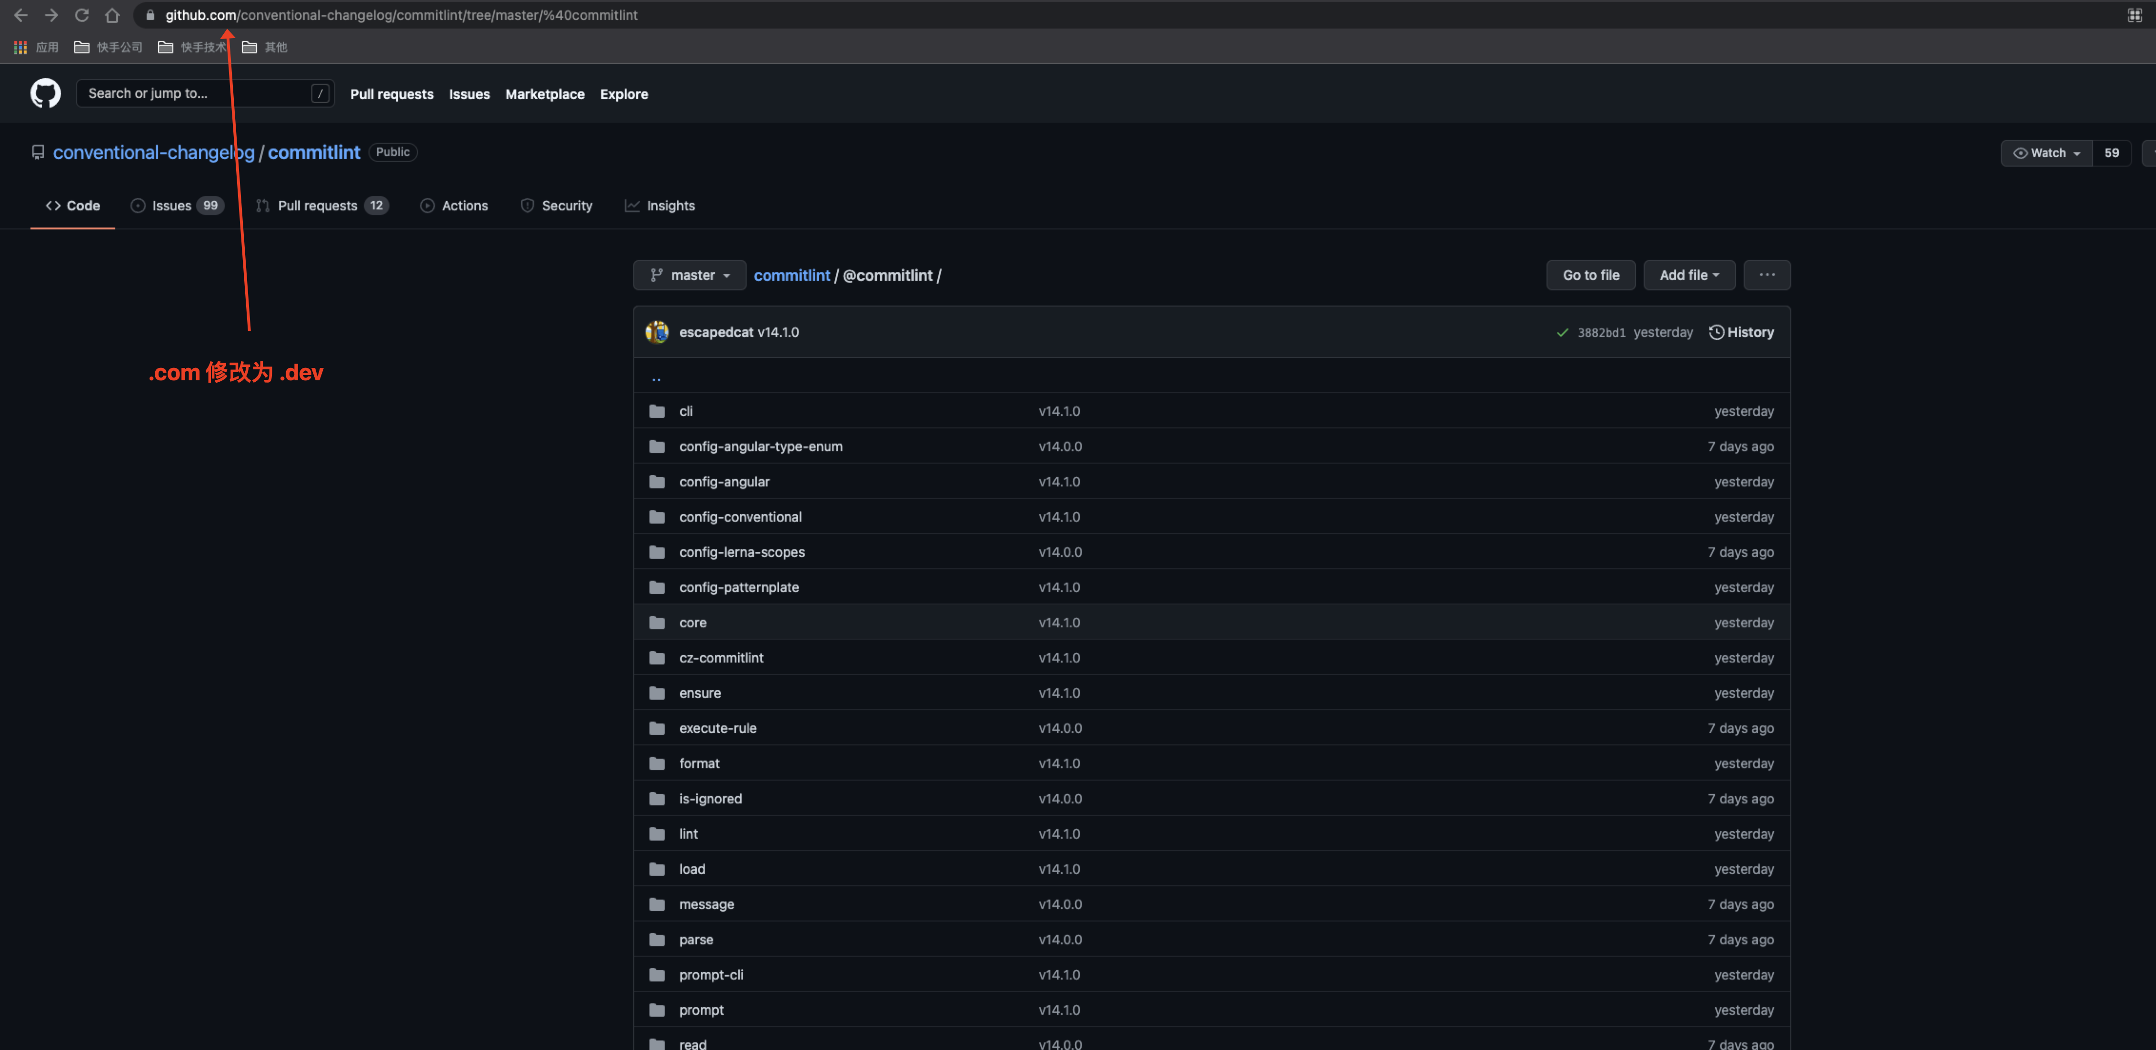The height and width of the screenshot is (1050, 2156).
Task: Open the cli folder icon
Action: tap(657, 411)
